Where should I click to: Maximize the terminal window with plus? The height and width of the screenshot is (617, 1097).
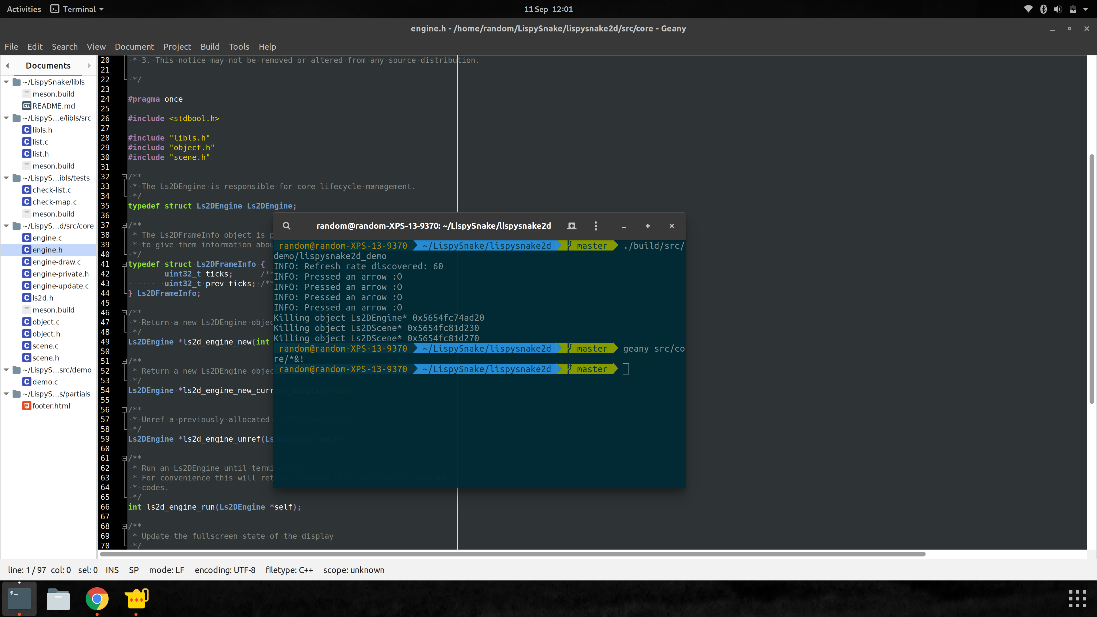coord(648,226)
